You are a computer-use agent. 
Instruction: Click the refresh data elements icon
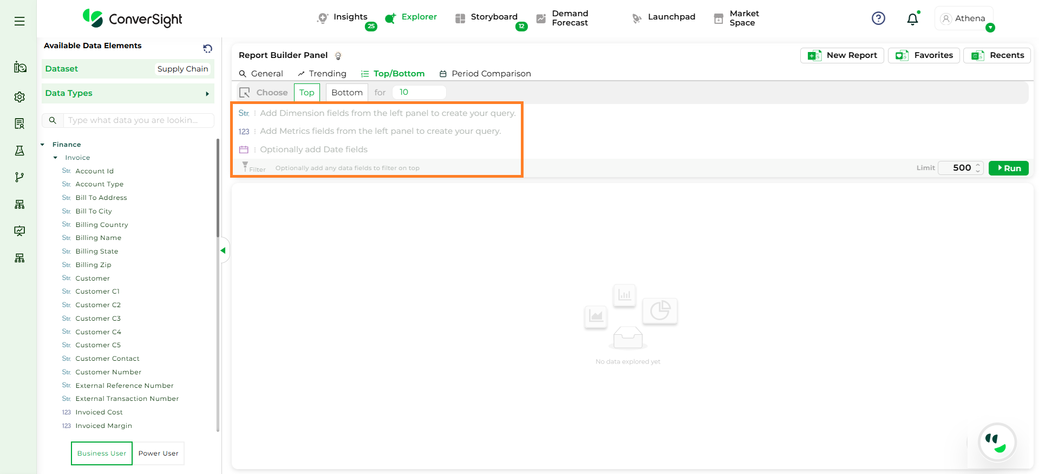click(x=207, y=49)
